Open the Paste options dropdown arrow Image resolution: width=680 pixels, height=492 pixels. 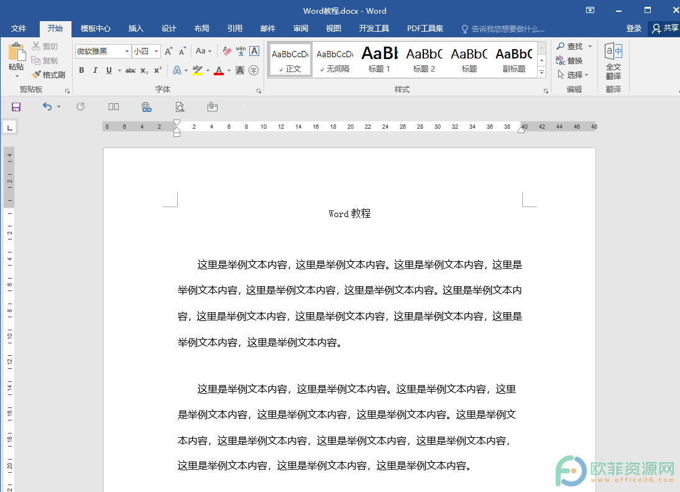click(x=17, y=77)
